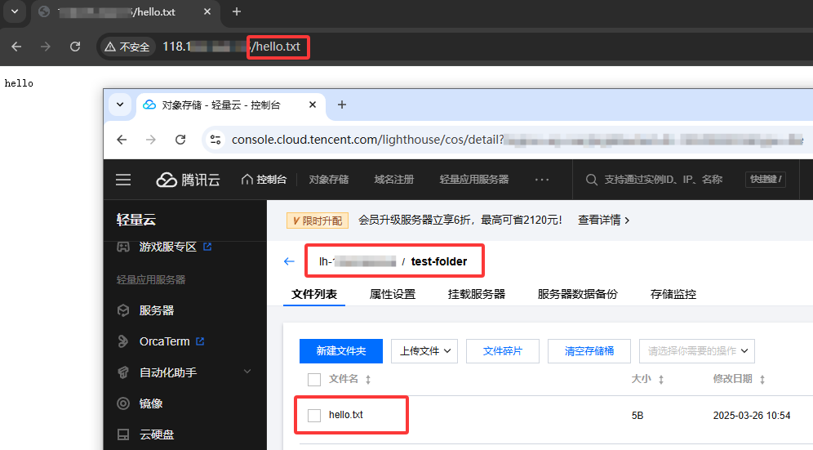Click the 自动化助手 sidebar icon

click(123, 372)
